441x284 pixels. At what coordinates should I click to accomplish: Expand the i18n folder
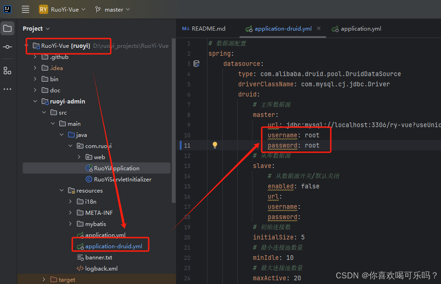(x=70, y=201)
